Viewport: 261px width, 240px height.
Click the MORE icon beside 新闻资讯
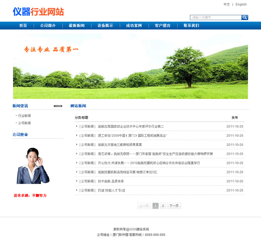(58, 106)
